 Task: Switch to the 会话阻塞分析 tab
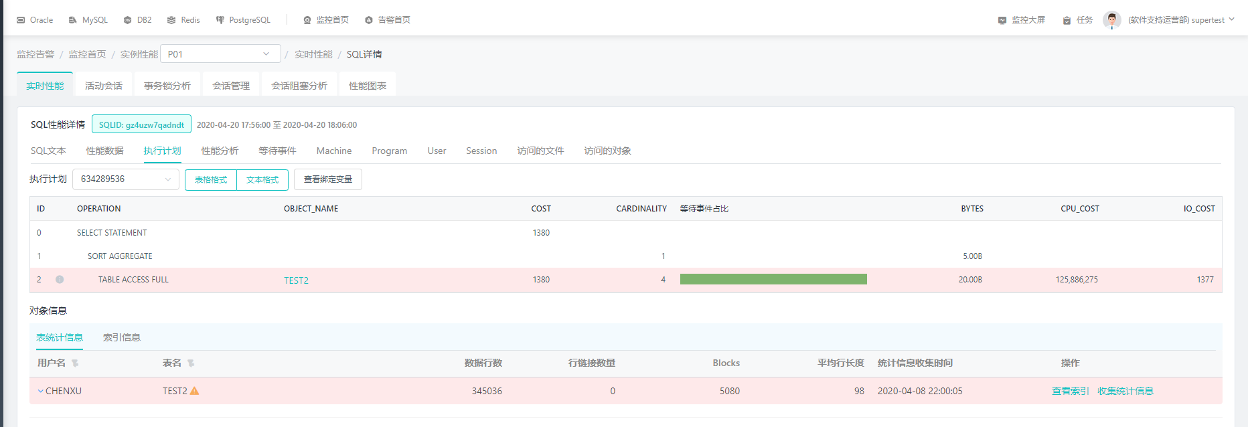pyautogui.click(x=299, y=85)
